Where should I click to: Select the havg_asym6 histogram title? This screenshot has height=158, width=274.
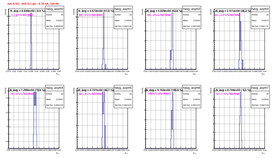pyautogui.click(x=192, y=88)
